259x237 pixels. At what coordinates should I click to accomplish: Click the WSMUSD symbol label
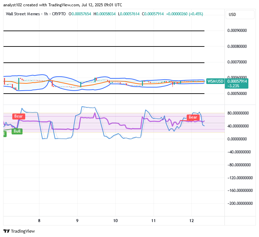point(215,81)
